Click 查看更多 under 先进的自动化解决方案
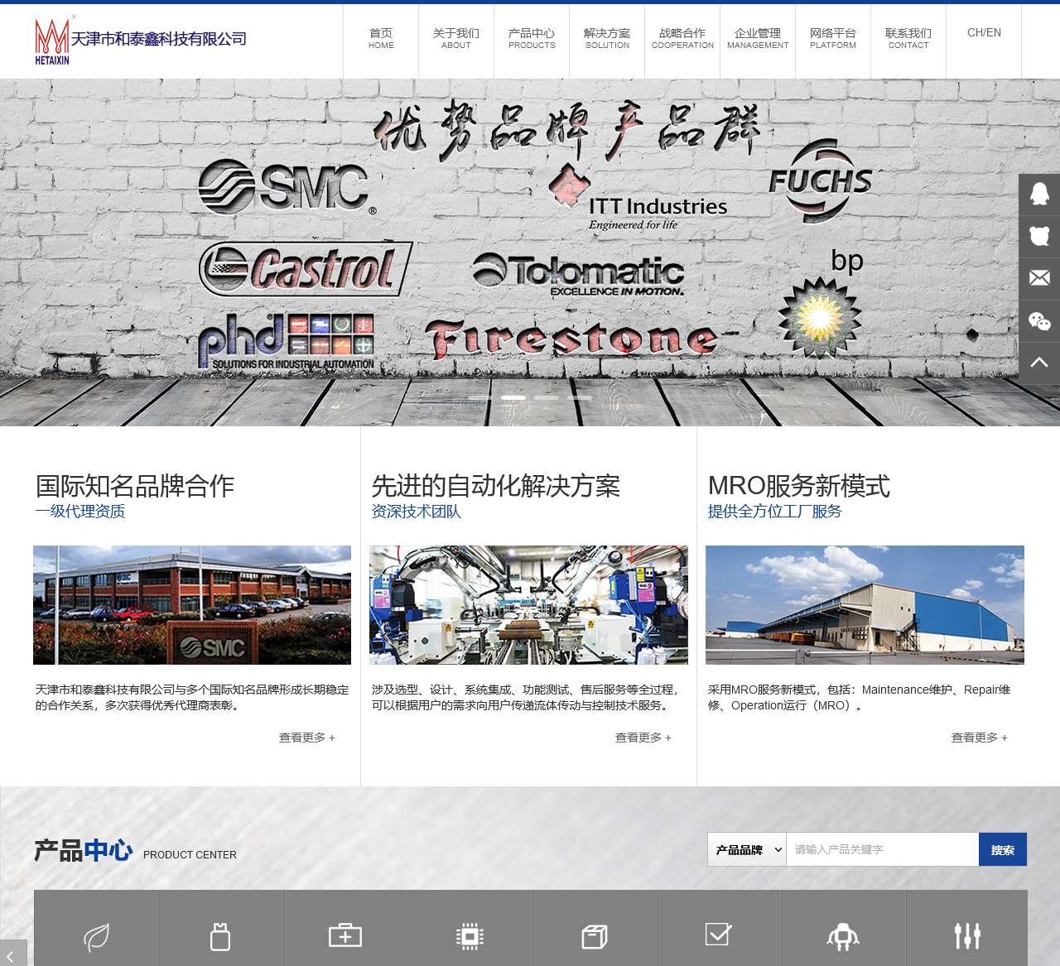Screen dimensions: 1060x966 [x=643, y=738]
